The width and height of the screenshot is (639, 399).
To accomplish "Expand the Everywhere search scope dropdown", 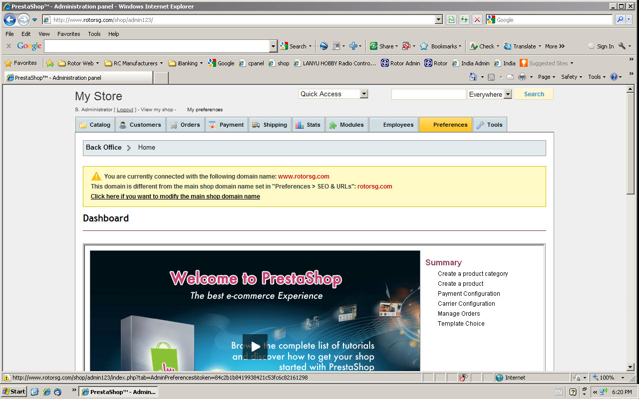I will (x=508, y=94).
